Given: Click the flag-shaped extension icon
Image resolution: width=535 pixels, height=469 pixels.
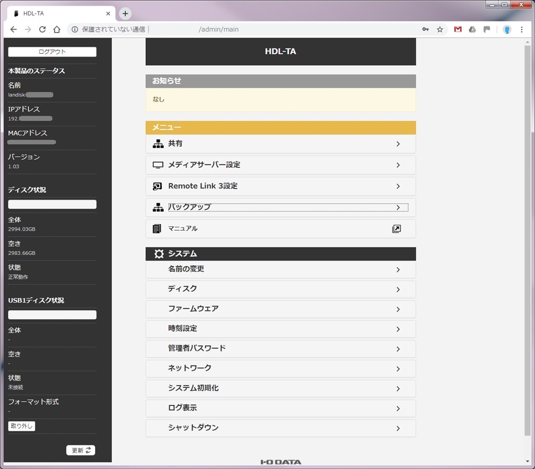Looking at the screenshot, I should coord(487,29).
